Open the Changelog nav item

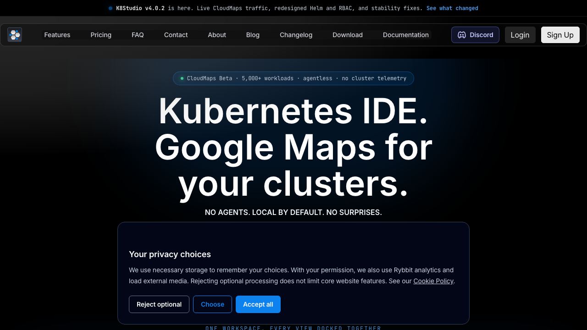pyautogui.click(x=296, y=35)
